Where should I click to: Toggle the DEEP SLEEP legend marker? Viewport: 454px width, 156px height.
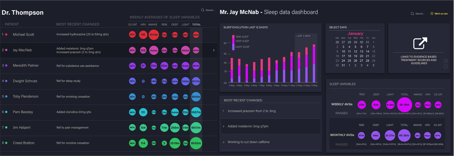(233, 41)
